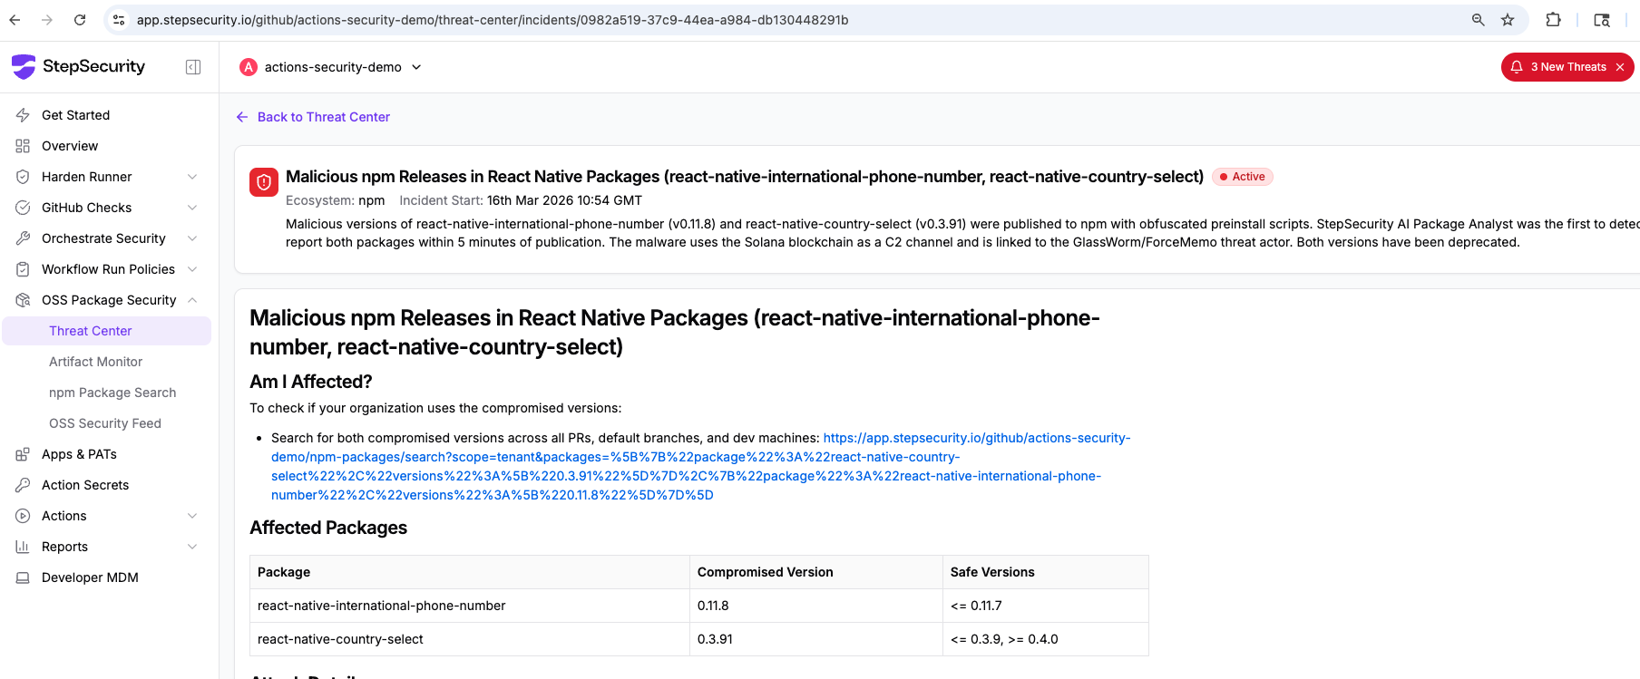Click the bell icon in New Threats badge
Screen dimensions: 1640x679
[x=1517, y=67]
